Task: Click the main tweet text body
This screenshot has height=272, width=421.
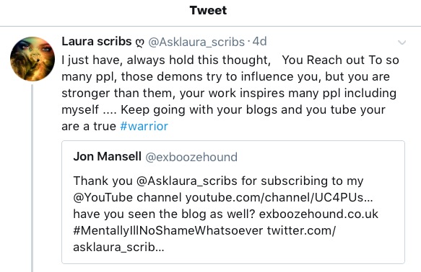Action: (230, 93)
